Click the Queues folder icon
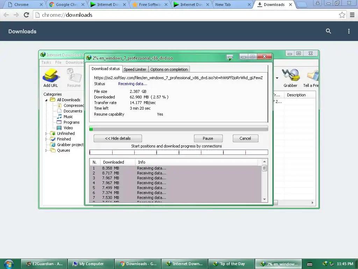The image size is (358, 269). click(53, 150)
